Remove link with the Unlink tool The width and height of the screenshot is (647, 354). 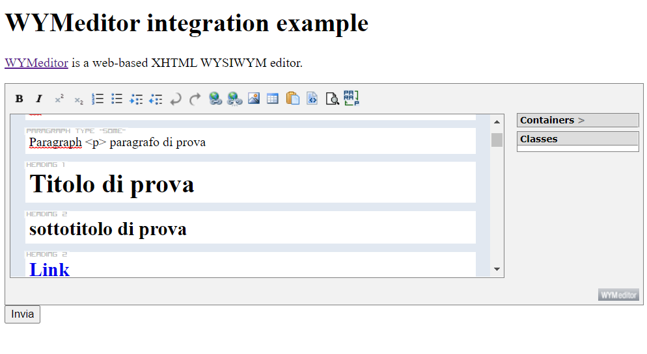(234, 99)
